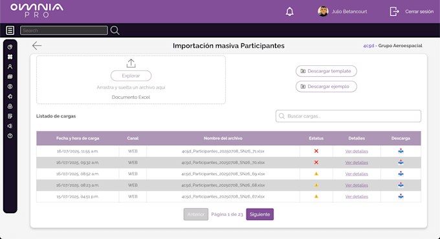The height and width of the screenshot is (239, 440).
Task: Click the Explorar button
Action: [131, 76]
